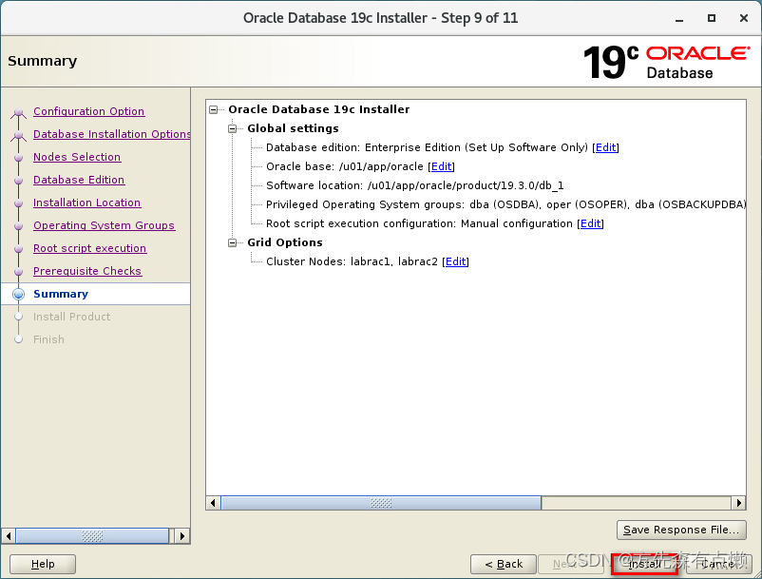This screenshot has width=762, height=579.
Task: Click the Nodes Selection step marker icon
Action: coord(18,158)
